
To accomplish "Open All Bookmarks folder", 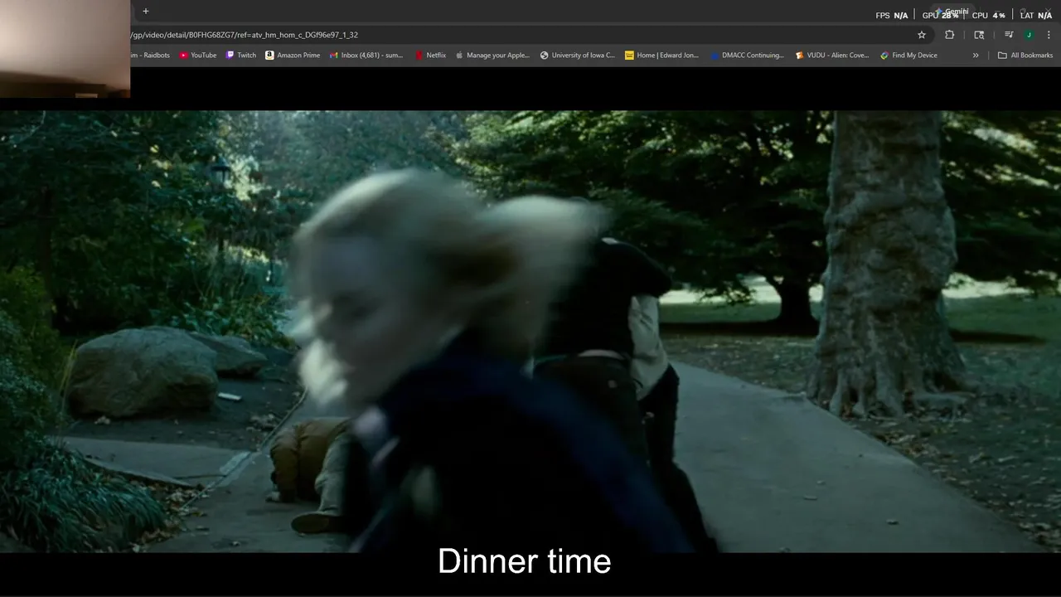I will [x=1025, y=56].
